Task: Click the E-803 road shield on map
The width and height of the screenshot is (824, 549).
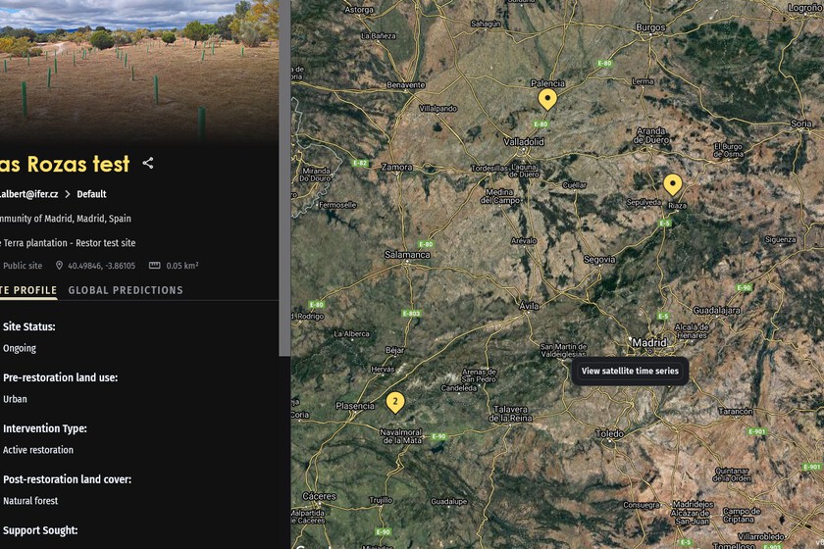Action: 411,314
